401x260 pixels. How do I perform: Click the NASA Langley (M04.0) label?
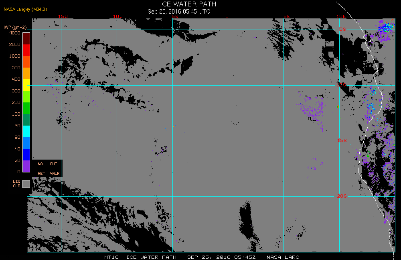(x=25, y=9)
